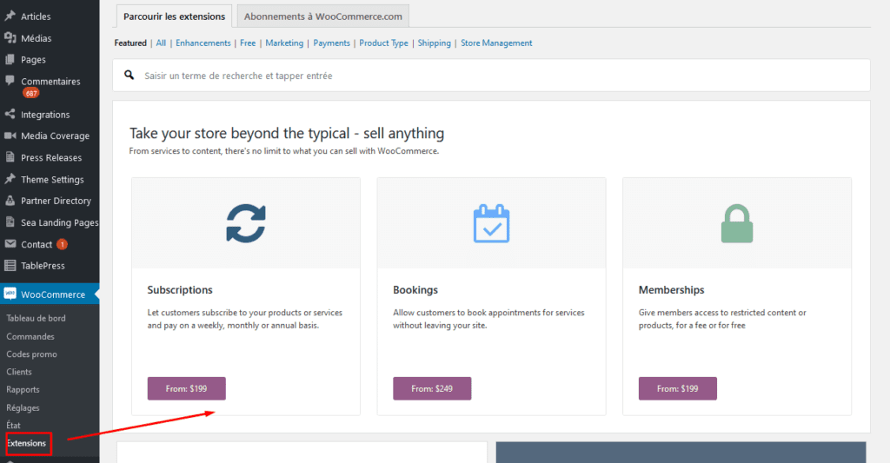This screenshot has width=890, height=463.
Task: Click Memberships From: $199 button
Action: 678,388
